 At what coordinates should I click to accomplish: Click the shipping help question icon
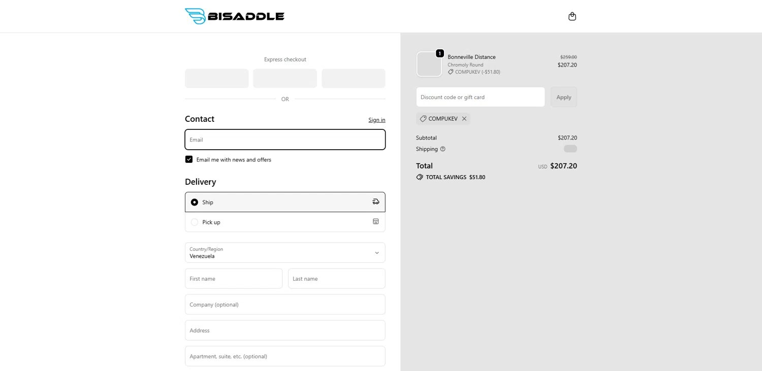(x=442, y=149)
